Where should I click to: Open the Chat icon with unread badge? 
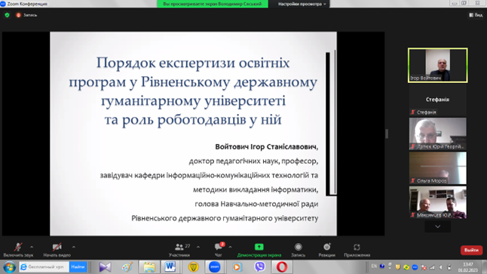point(219,247)
